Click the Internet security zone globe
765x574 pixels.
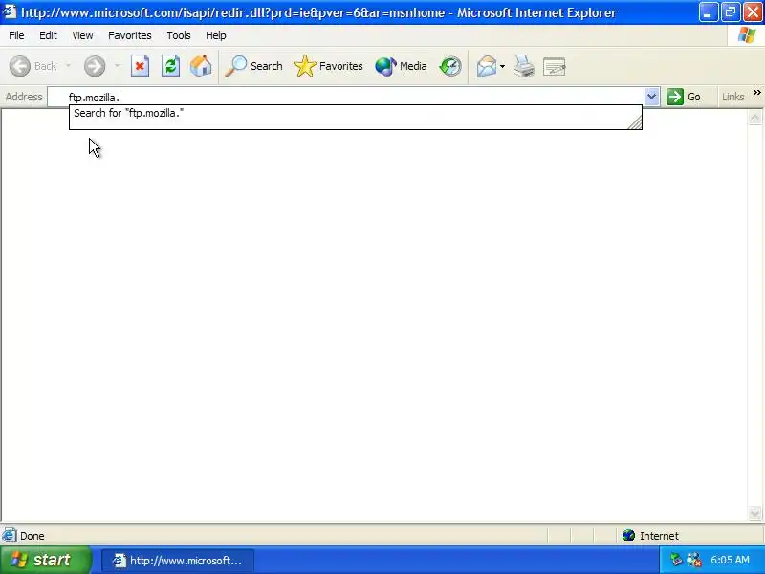pos(628,536)
